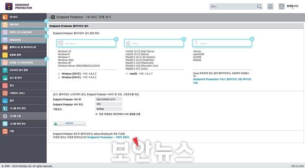Select the 시스템 유지 관리 menu item
Image resolution: width=305 pixels, height=168 pixels.
pos(23,108)
